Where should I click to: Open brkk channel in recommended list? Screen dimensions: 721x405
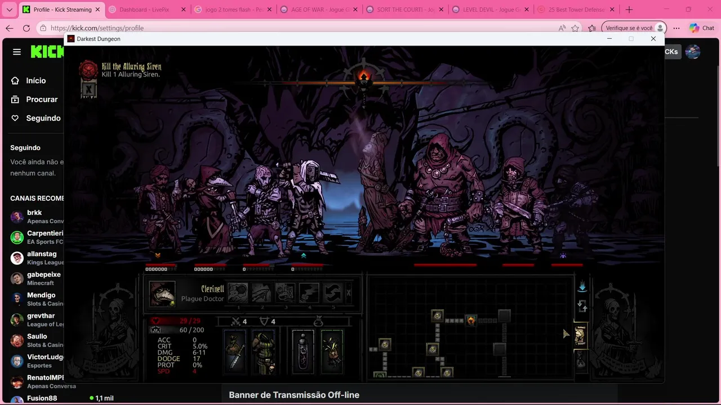tap(37, 217)
